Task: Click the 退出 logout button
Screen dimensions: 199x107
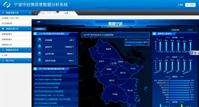Action: tap(190, 5)
